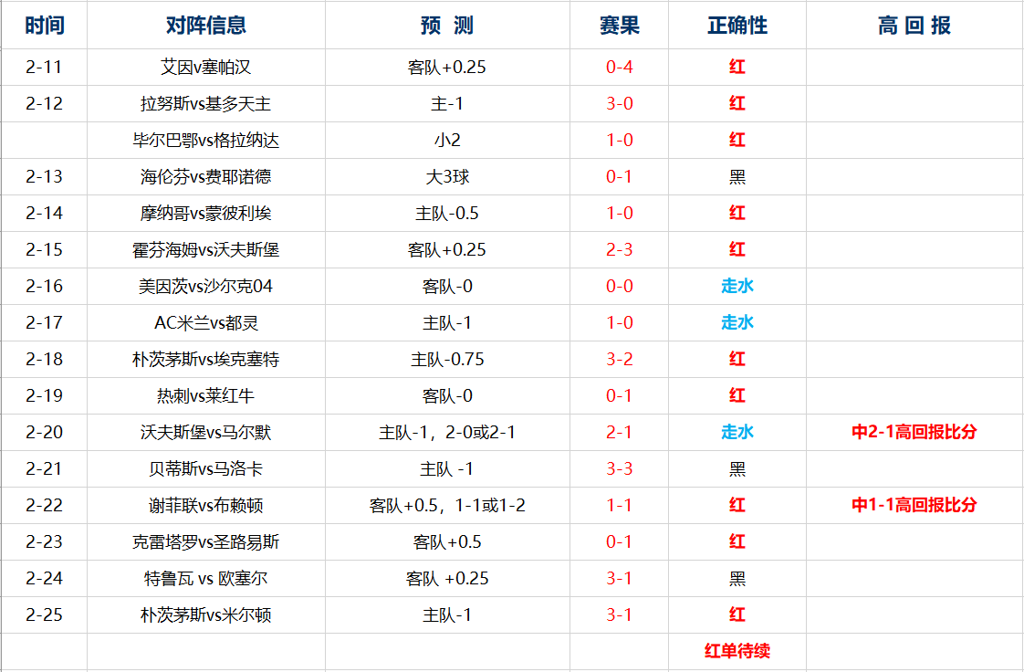
Task: Click the 3-2 result cell
Action: pos(619,360)
